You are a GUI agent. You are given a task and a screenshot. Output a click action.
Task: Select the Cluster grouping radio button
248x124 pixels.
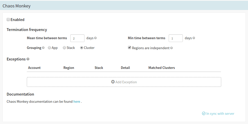(82, 48)
